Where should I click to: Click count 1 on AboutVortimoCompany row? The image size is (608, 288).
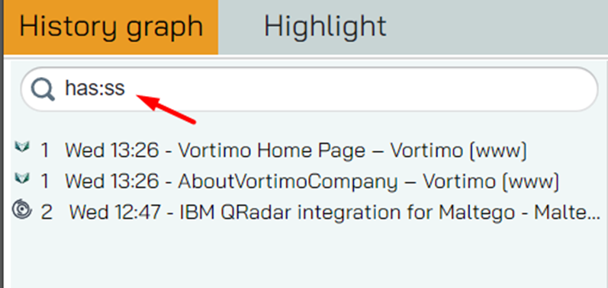tap(45, 182)
